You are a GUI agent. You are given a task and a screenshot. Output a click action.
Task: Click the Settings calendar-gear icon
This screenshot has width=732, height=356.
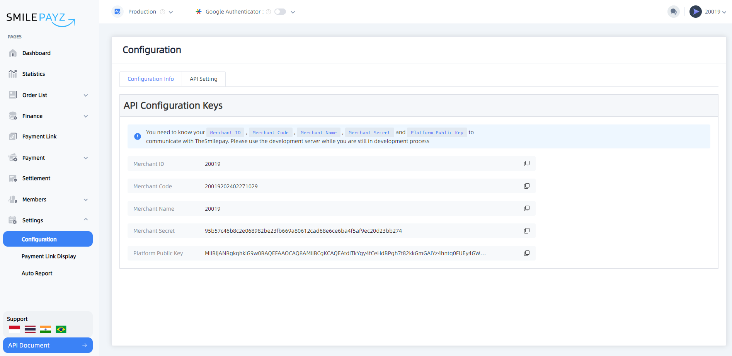click(x=13, y=220)
